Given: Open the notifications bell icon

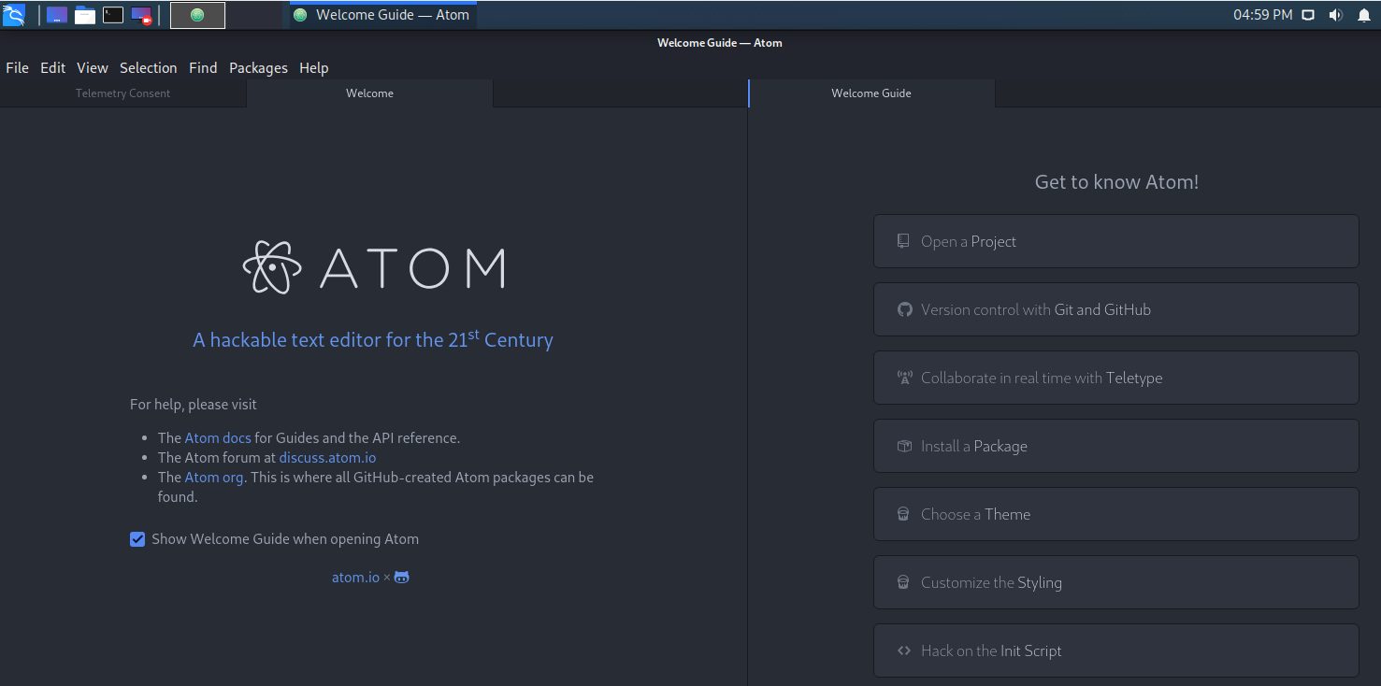Looking at the screenshot, I should 1363,15.
